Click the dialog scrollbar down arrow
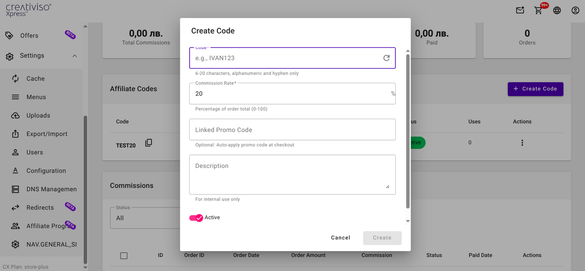The image size is (585, 271). pyautogui.click(x=408, y=221)
